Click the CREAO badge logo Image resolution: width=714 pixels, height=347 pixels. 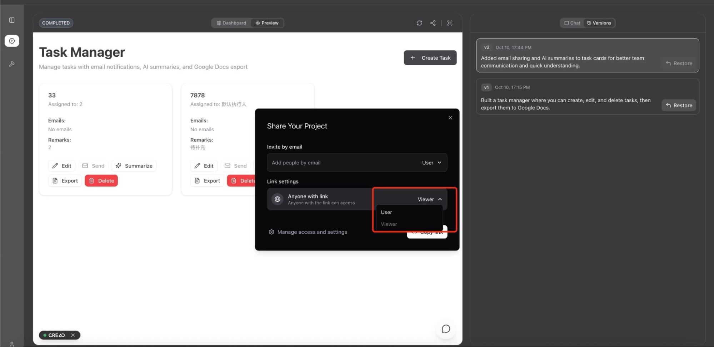tap(56, 335)
